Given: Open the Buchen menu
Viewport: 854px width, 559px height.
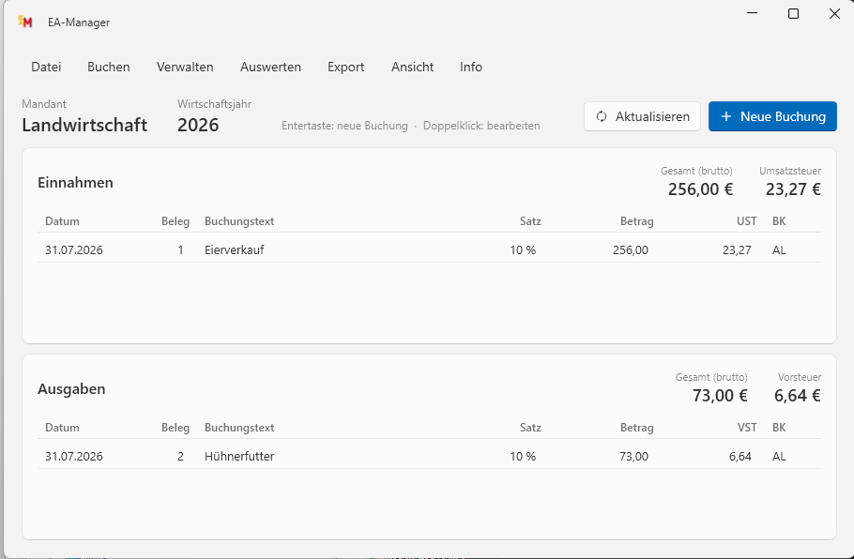Looking at the screenshot, I should click(x=108, y=67).
